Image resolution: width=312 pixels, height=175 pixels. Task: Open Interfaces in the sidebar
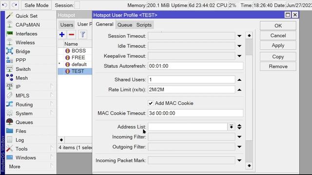click(x=26, y=34)
